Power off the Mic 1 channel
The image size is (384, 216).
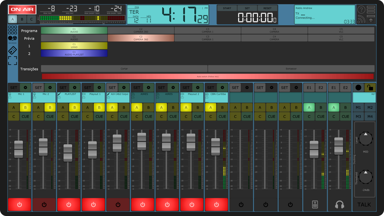(19, 204)
